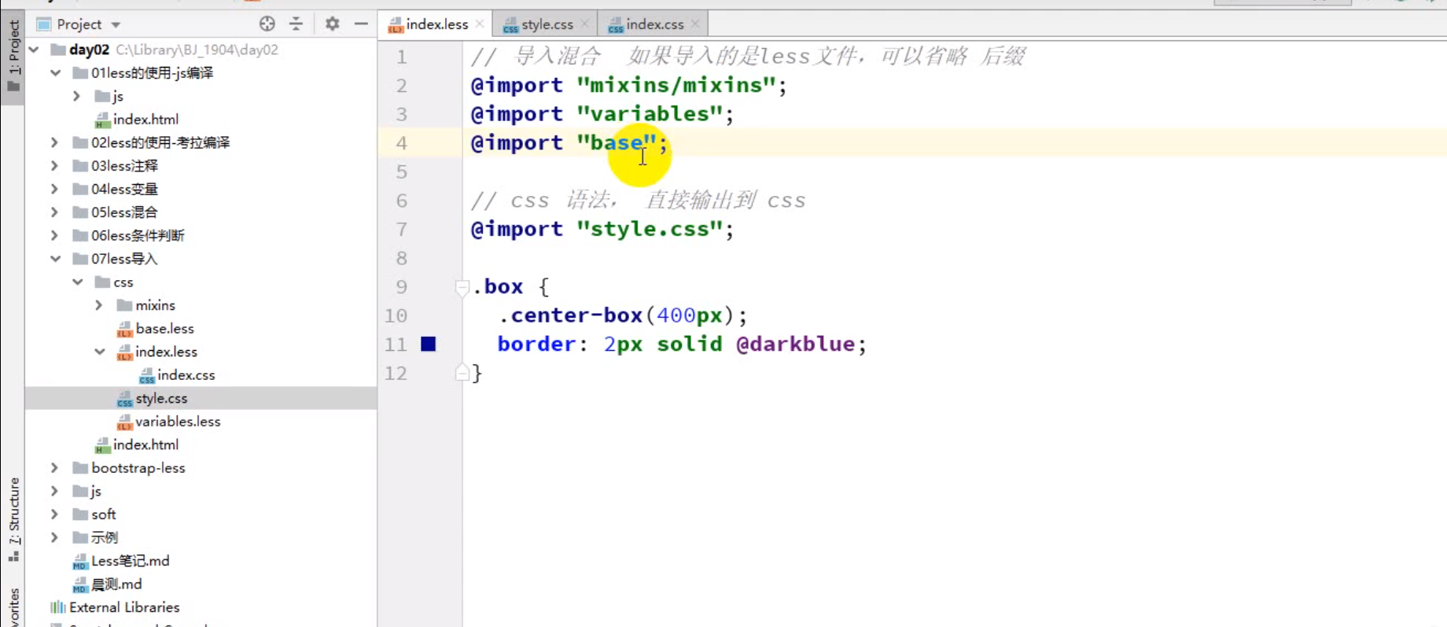
Task: Click the base.less file icon
Action: (x=124, y=329)
